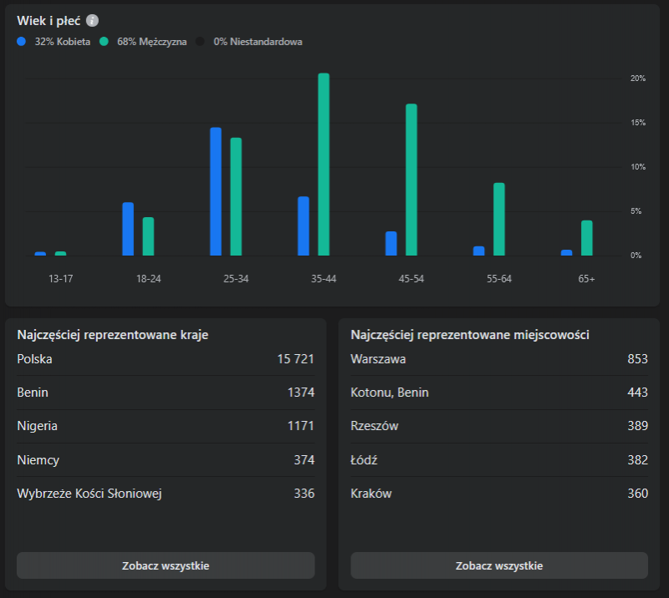Image resolution: width=669 pixels, height=598 pixels.
Task: Select Nigeria country row
Action: [x=166, y=426]
